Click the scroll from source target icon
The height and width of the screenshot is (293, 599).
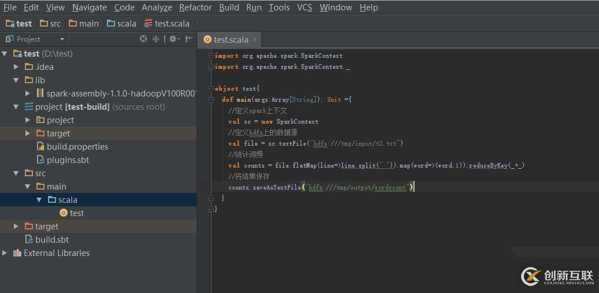(143, 39)
